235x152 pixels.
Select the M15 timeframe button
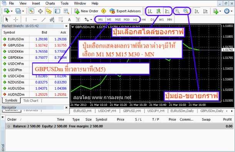click(x=118, y=20)
